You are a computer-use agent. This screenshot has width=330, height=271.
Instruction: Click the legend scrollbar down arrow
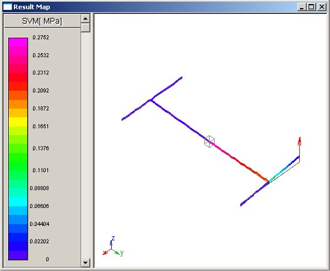pyautogui.click(x=86, y=262)
